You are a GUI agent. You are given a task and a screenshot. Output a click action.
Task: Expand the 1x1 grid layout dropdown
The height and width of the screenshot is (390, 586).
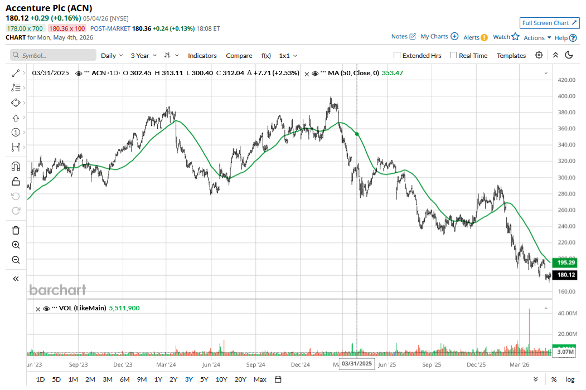click(288, 56)
